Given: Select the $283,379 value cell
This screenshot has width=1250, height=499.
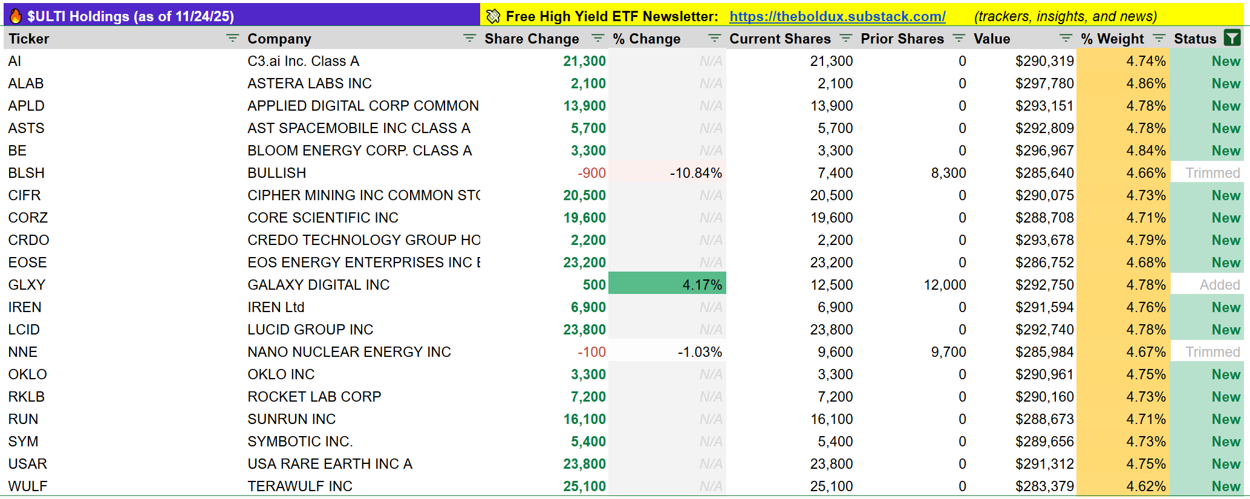Looking at the screenshot, I should point(1023,486).
